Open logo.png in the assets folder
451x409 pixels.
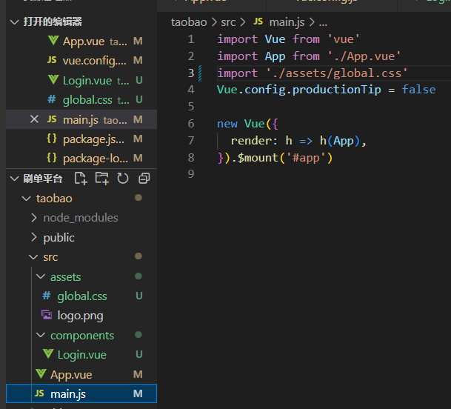80,316
